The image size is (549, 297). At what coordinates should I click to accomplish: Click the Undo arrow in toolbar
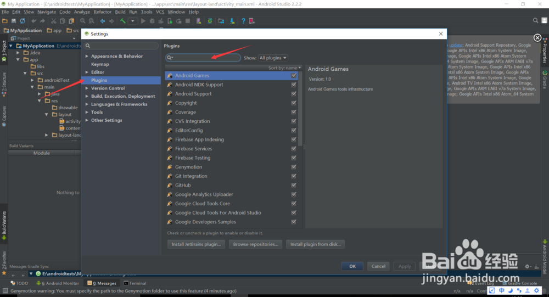pyautogui.click(x=33, y=21)
